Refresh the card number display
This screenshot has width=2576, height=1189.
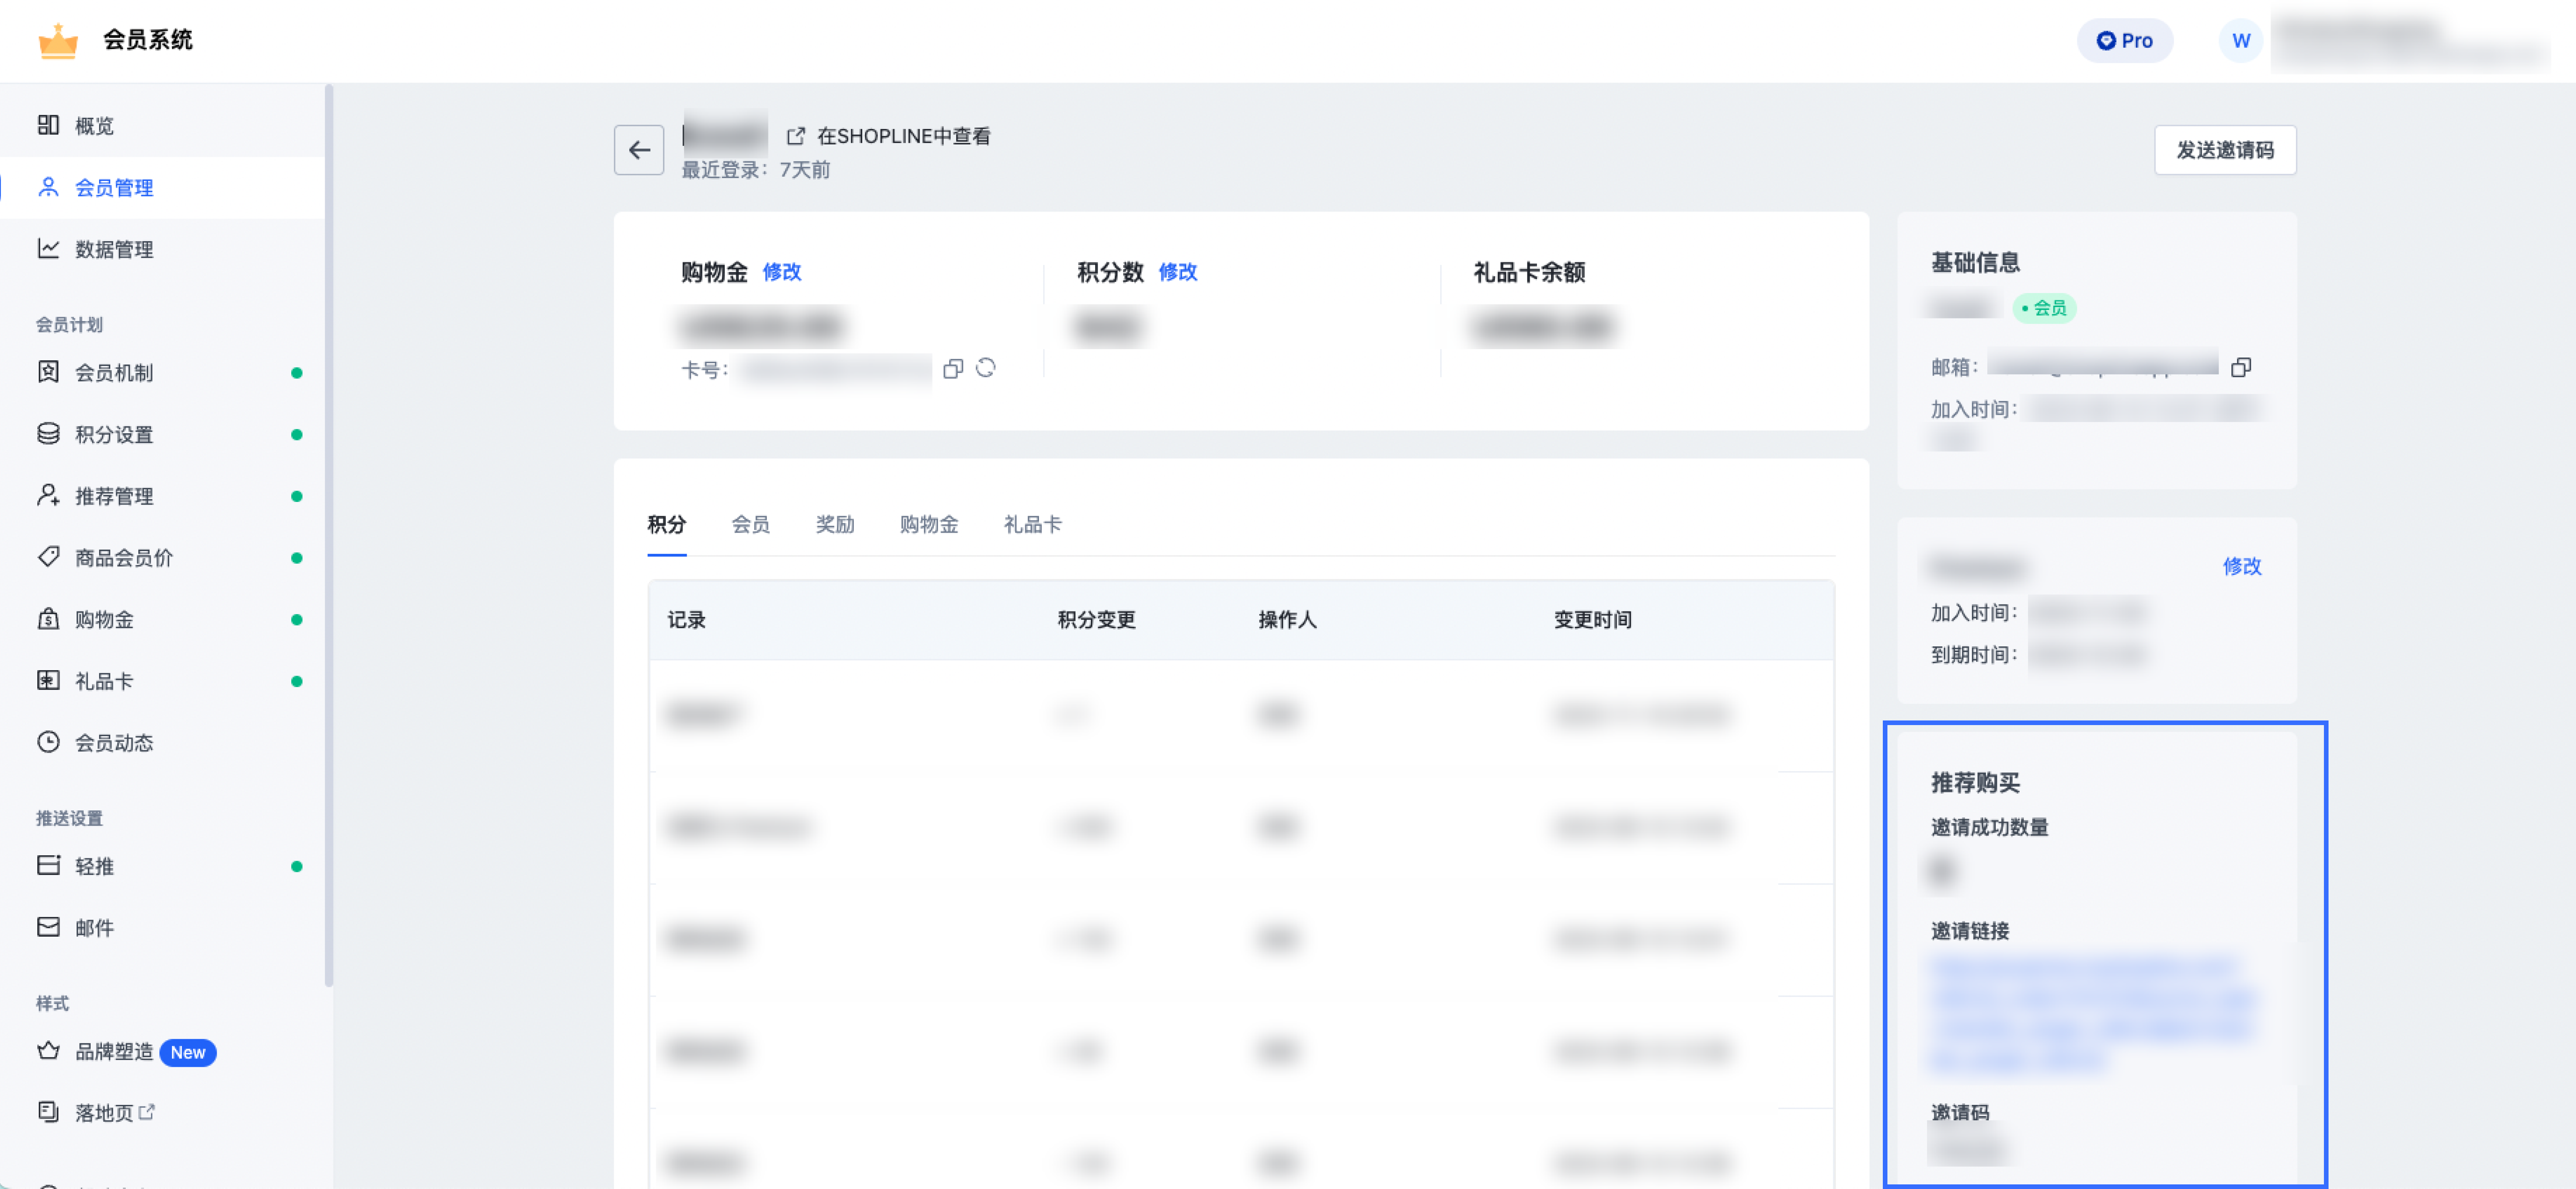click(x=986, y=369)
